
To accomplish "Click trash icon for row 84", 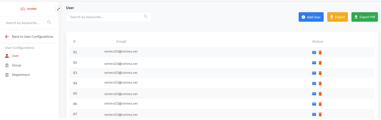I will click(320, 83).
